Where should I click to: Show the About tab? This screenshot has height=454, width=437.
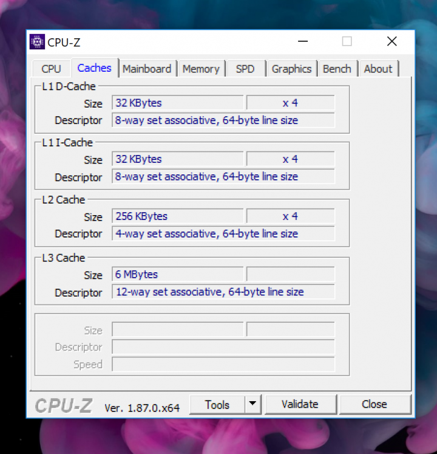pos(378,69)
